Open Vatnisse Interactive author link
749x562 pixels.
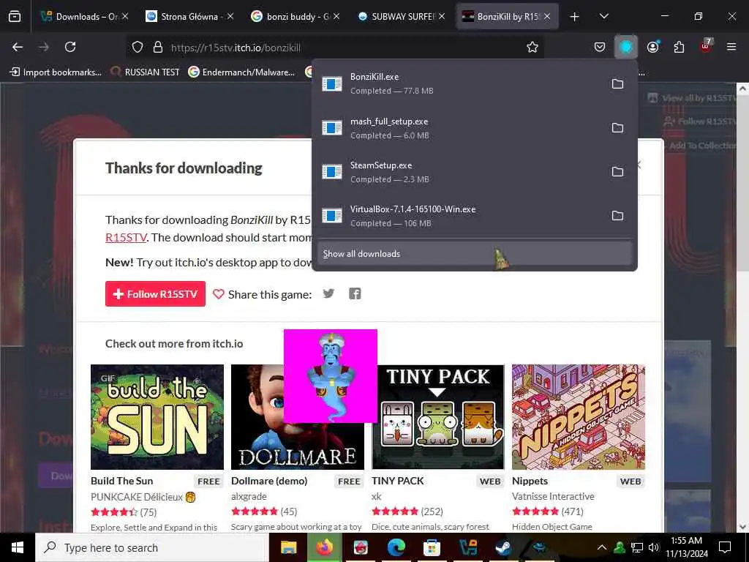[553, 497]
